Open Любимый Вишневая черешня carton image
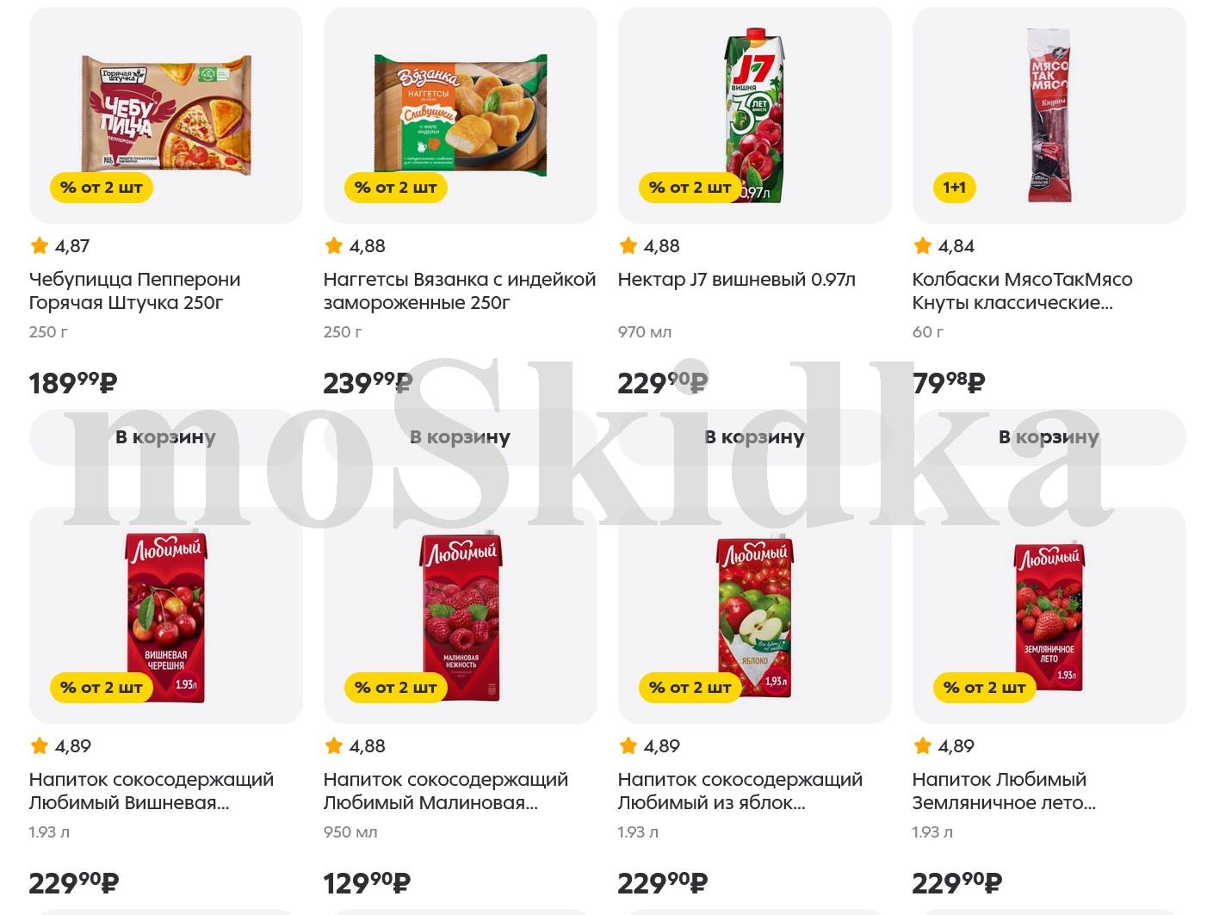Screen dimensions: 1207x915 [x=166, y=615]
